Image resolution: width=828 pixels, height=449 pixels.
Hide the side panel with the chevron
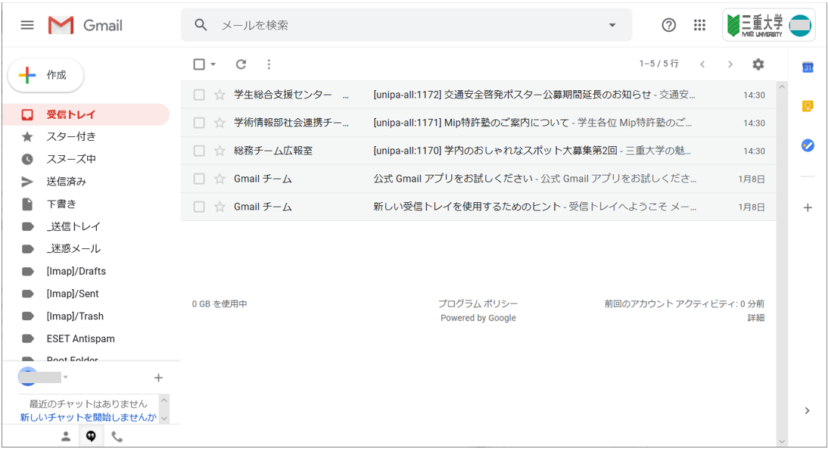[807, 410]
